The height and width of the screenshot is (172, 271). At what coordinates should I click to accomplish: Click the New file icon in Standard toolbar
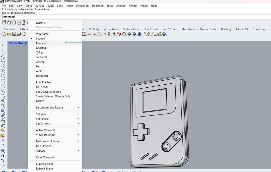4,34
